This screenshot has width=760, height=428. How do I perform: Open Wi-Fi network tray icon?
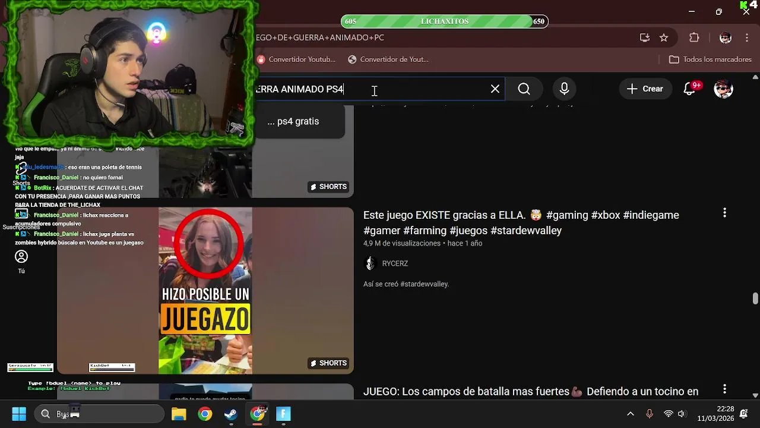pyautogui.click(x=669, y=414)
